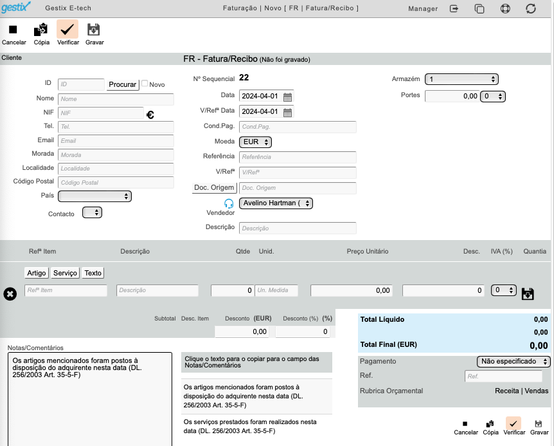Click the Localidade input field
The height and width of the screenshot is (446, 554).
(x=116, y=169)
